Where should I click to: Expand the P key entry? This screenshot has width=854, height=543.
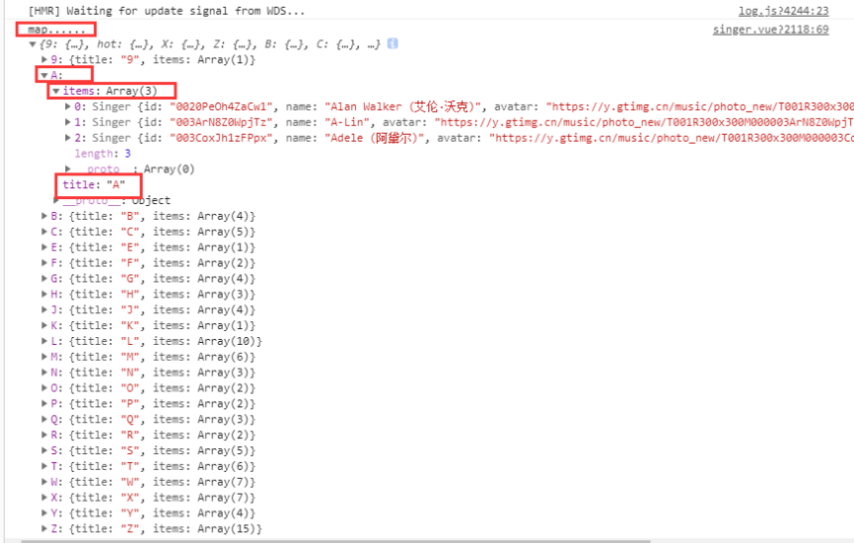[x=44, y=404]
